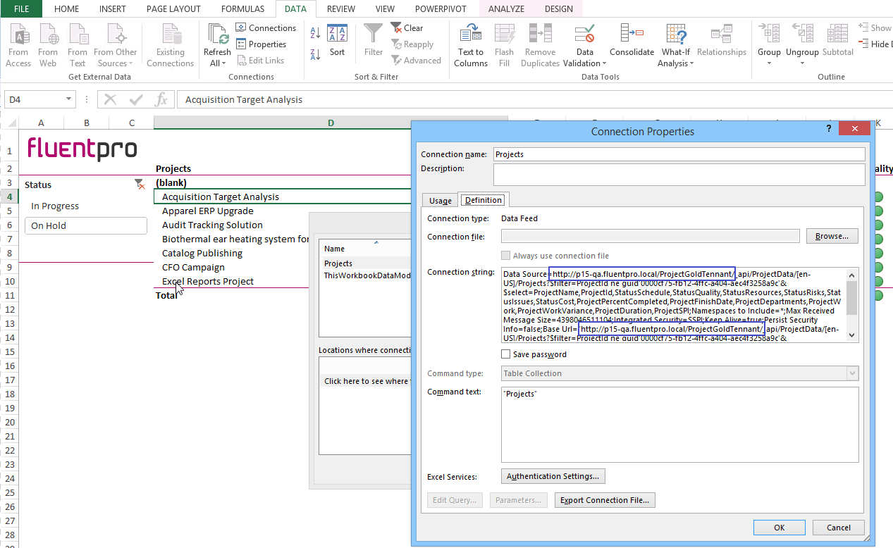
Task: Click the Insert Function fx icon
Action: (x=161, y=99)
